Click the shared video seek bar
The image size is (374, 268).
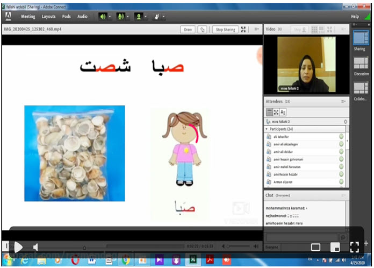[x=146, y=246]
